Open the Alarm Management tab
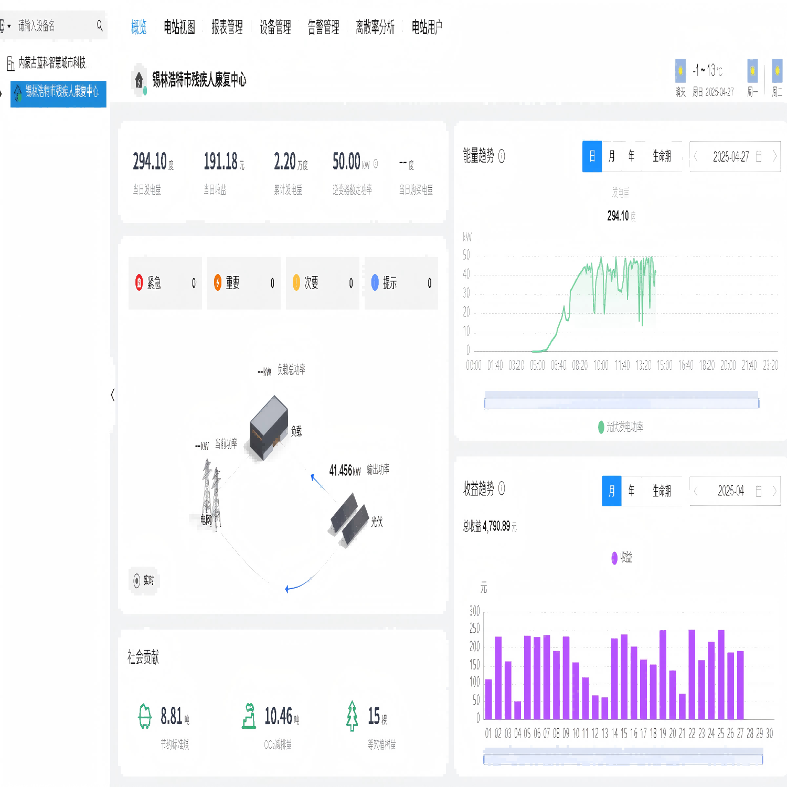 [323, 27]
